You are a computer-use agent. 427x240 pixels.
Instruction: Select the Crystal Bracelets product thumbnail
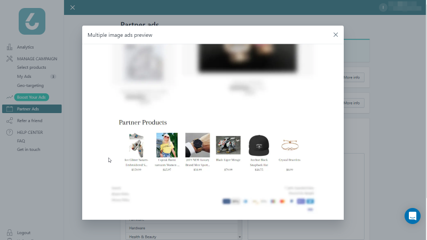point(289,145)
